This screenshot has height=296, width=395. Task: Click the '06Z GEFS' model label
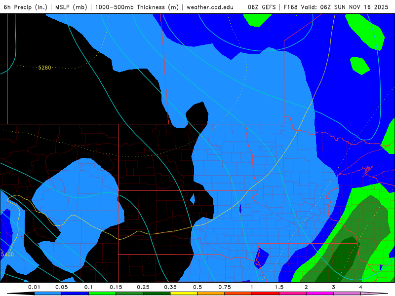262,7
